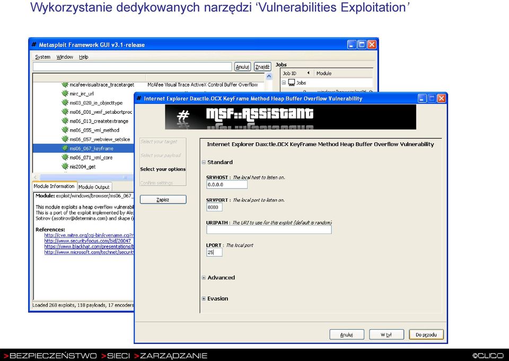Click Anuluj at bottom of exploit dialog
Viewport: 509px width, 361px height.
point(347,335)
